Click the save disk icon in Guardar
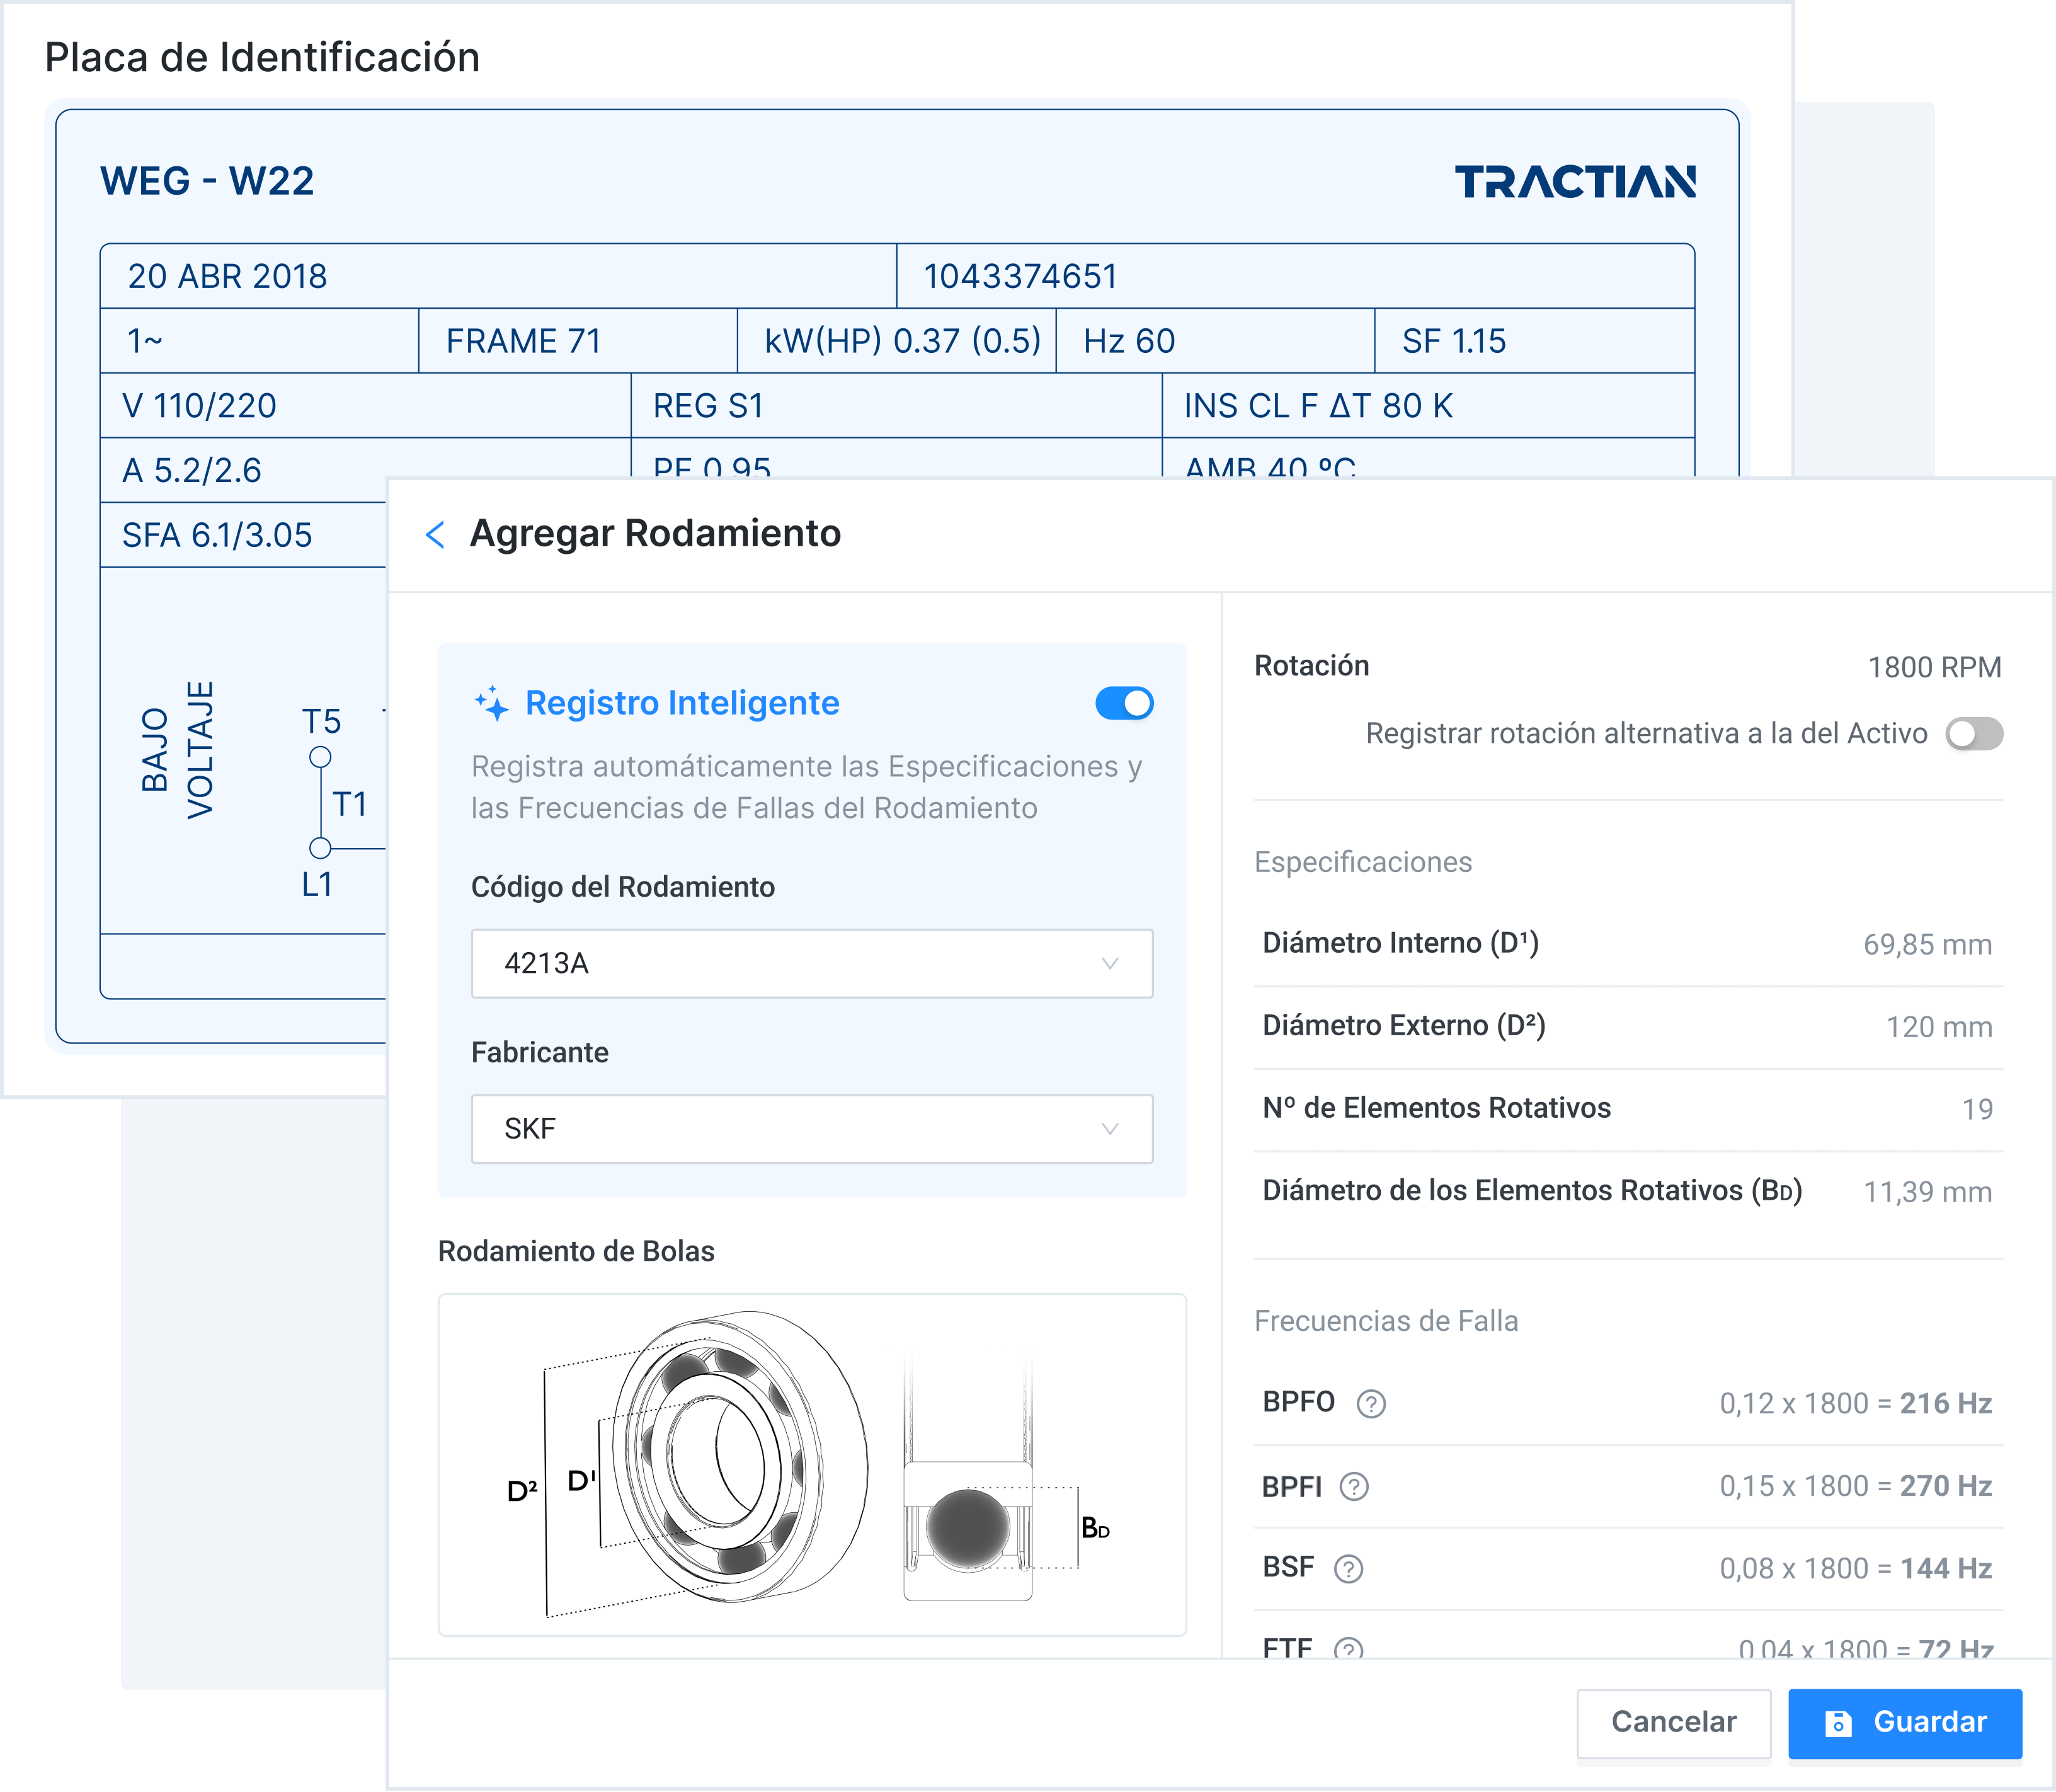This screenshot has width=2056, height=1792. click(x=1837, y=1723)
